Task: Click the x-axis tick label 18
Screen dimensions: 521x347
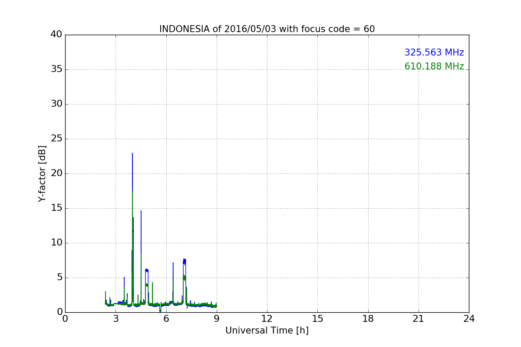Action: pos(368,318)
